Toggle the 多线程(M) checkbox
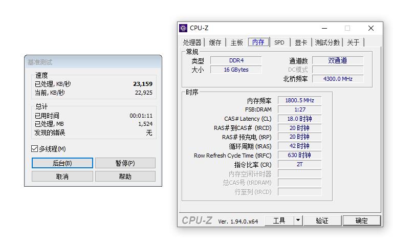 (x=35, y=149)
